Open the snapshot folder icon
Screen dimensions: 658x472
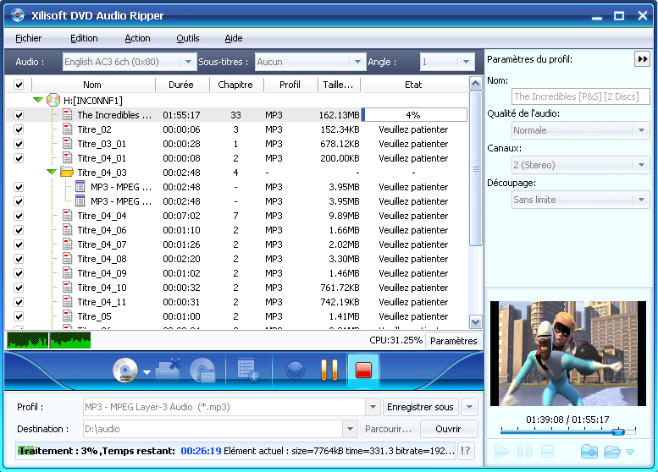coord(612,452)
